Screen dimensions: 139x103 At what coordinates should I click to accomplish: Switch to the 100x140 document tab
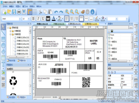pyautogui.click(x=74, y=24)
